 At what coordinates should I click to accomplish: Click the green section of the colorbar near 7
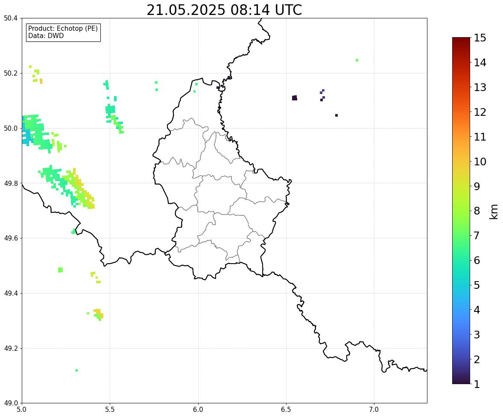461,235
